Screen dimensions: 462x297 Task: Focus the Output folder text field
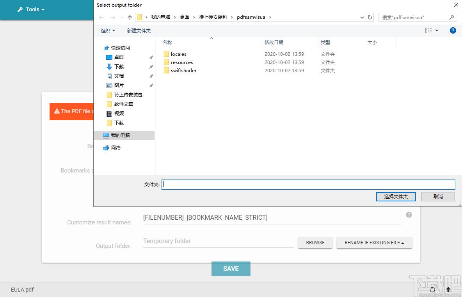pyautogui.click(x=219, y=241)
